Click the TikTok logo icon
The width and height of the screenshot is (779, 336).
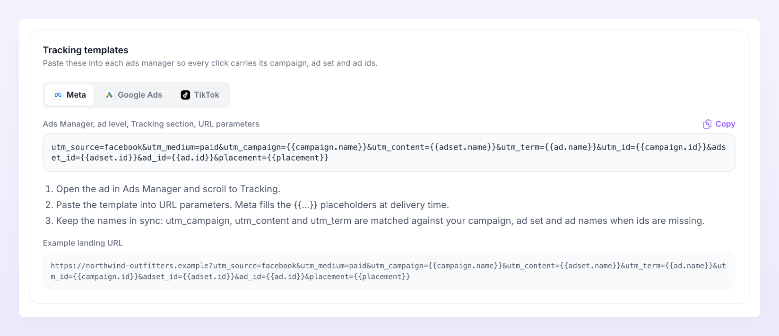click(185, 95)
